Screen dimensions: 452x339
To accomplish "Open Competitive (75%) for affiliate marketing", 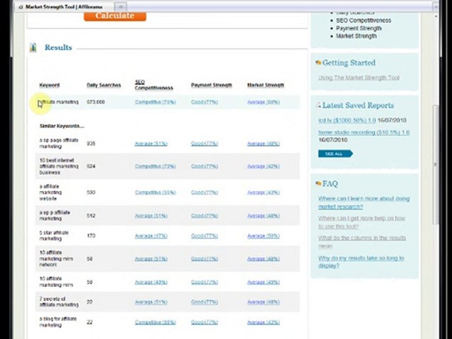I will (155, 102).
